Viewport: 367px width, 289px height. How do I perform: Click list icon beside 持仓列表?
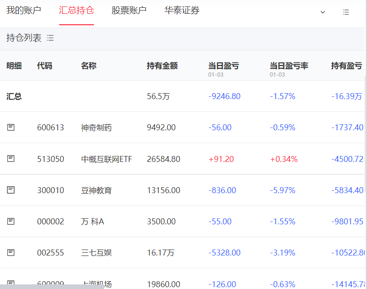point(50,38)
